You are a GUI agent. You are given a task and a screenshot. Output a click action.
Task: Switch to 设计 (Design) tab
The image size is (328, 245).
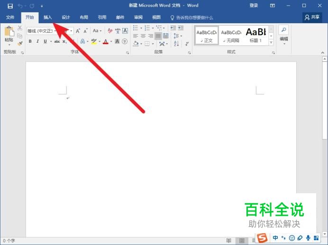(x=66, y=18)
